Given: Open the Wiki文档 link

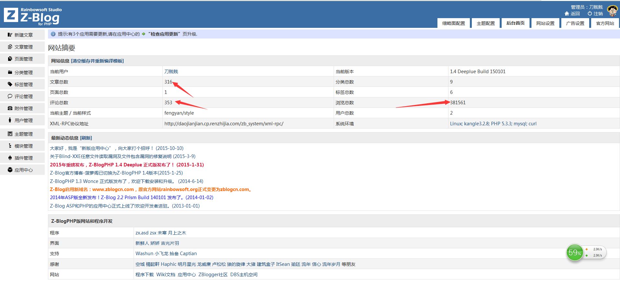Looking at the screenshot, I should 165,275.
